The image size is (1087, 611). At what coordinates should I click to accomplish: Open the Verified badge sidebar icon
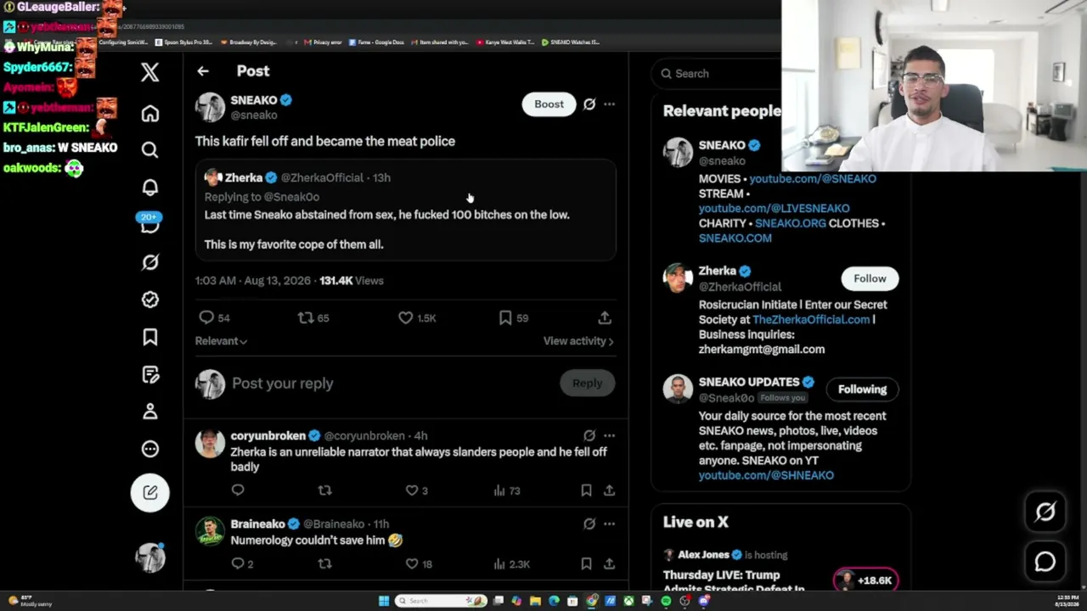tap(150, 300)
